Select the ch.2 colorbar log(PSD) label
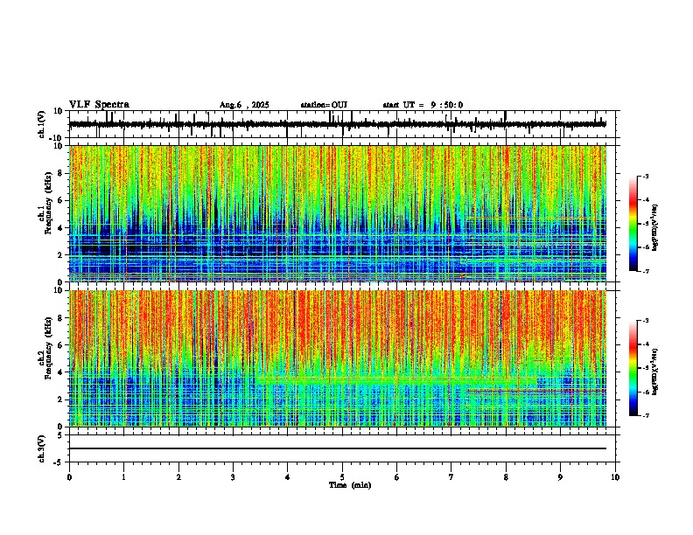 coord(655,372)
